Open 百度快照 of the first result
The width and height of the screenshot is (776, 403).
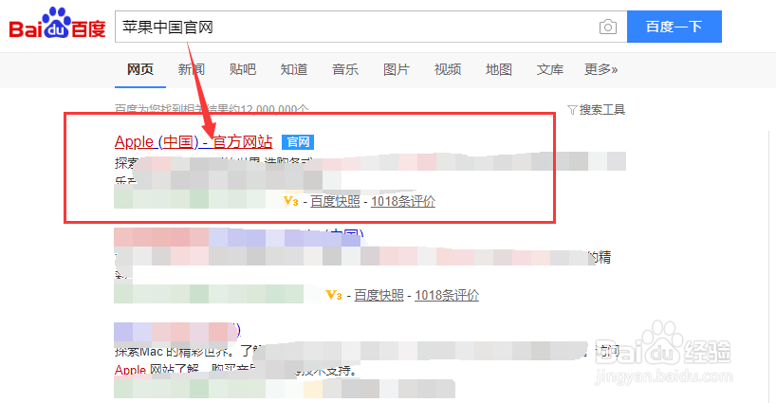pyautogui.click(x=335, y=201)
